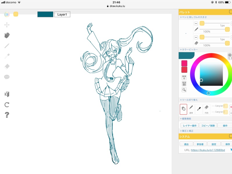Activate the 円形 eraser in tool switcher
Viewport: 232px width, 174px height.
(206, 109)
